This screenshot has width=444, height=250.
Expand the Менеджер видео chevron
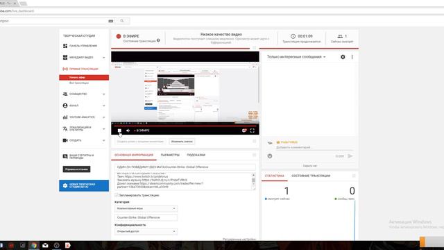point(103,58)
